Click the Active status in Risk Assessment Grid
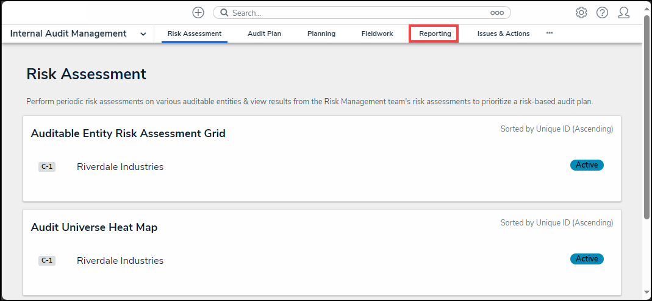Viewport: 652px width, 301px height. click(x=587, y=165)
